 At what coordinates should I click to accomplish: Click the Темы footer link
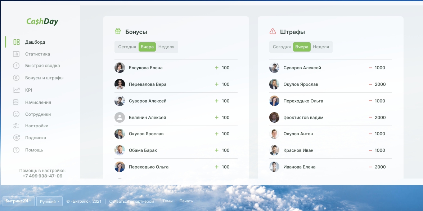pyautogui.click(x=167, y=201)
